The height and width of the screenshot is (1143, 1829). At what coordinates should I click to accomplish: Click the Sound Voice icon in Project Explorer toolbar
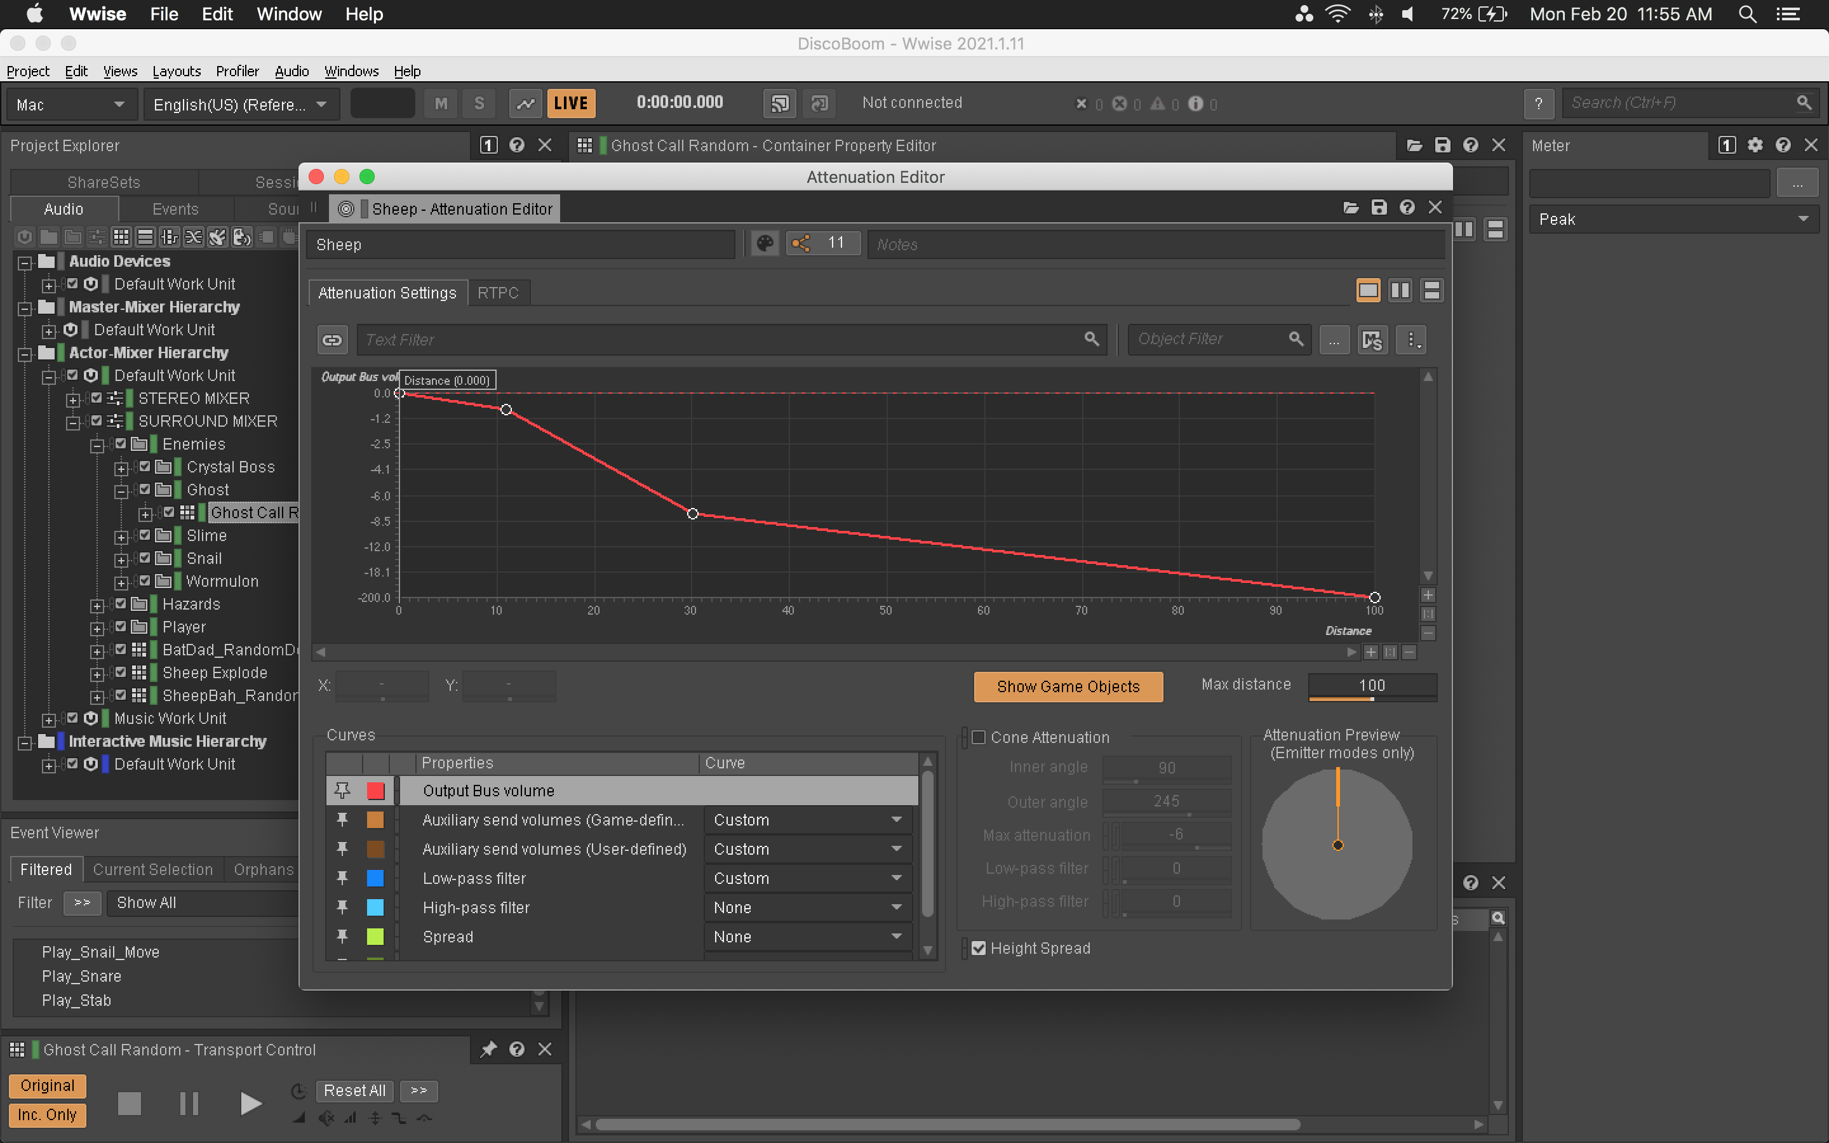pos(242,237)
